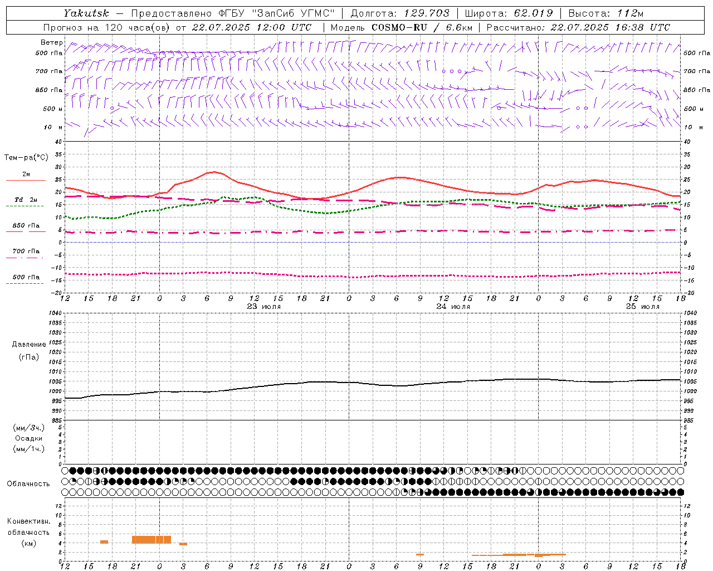Click the "500 гПа" temperature legend entry
This screenshot has width=713, height=571.
(26, 277)
